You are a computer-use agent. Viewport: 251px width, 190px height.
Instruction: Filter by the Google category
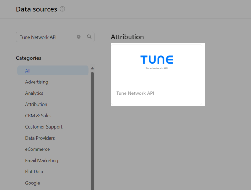32,183
